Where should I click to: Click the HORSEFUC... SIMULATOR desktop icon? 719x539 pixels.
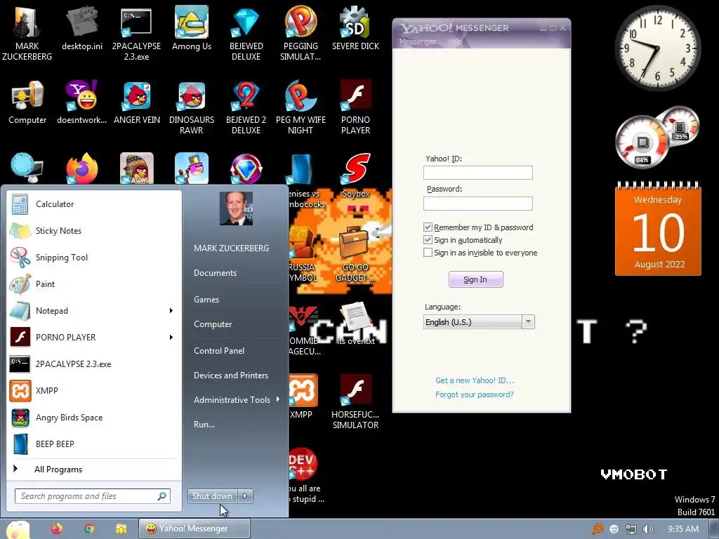355,402
